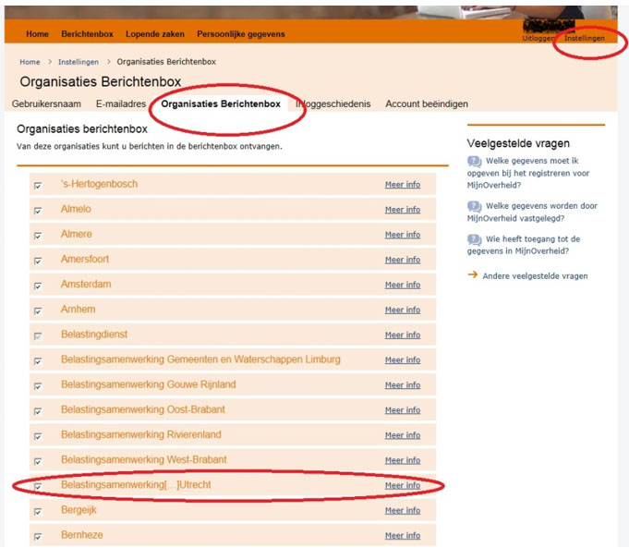
Task: Open Meer info link for Arnhem
Action: coord(402,310)
